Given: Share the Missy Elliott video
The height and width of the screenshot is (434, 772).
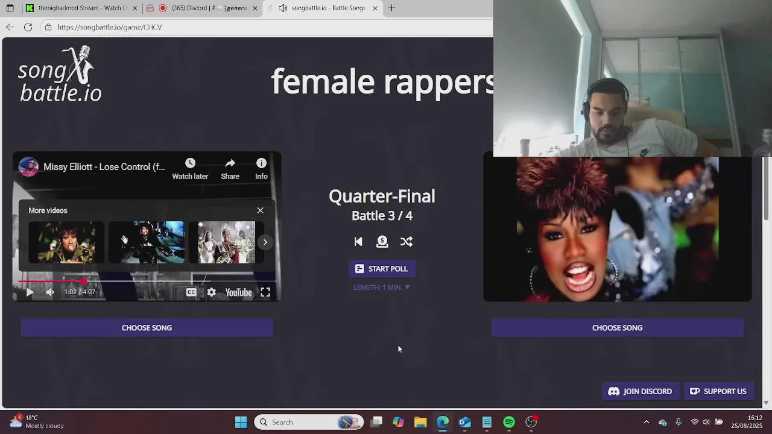Looking at the screenshot, I should [x=230, y=169].
